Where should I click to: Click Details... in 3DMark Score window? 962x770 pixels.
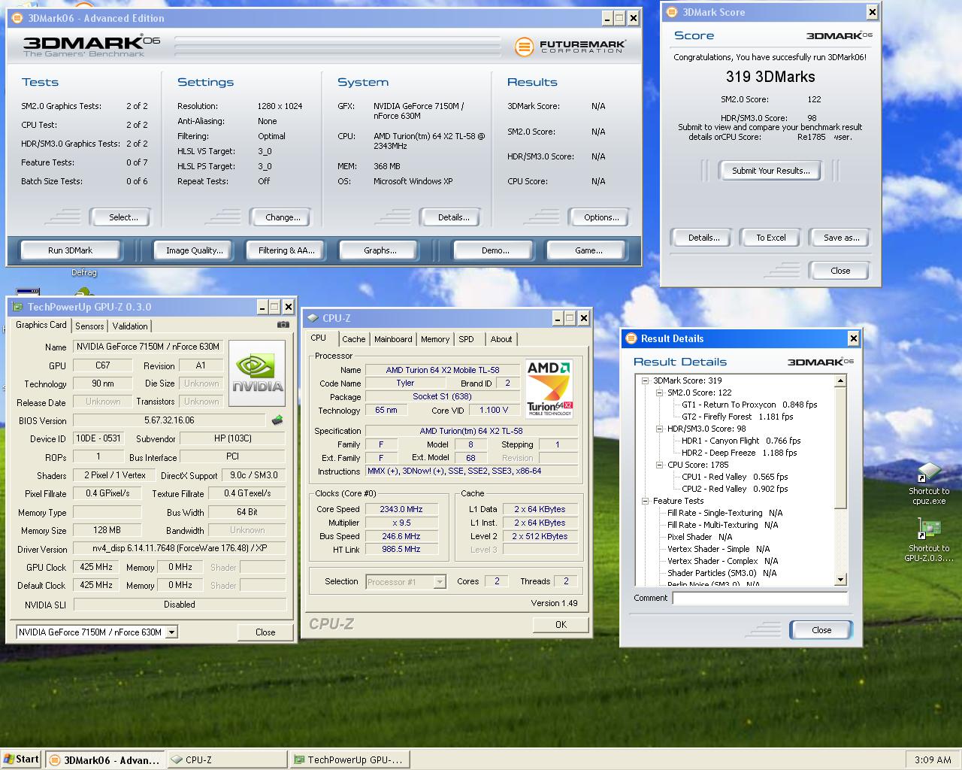(703, 238)
